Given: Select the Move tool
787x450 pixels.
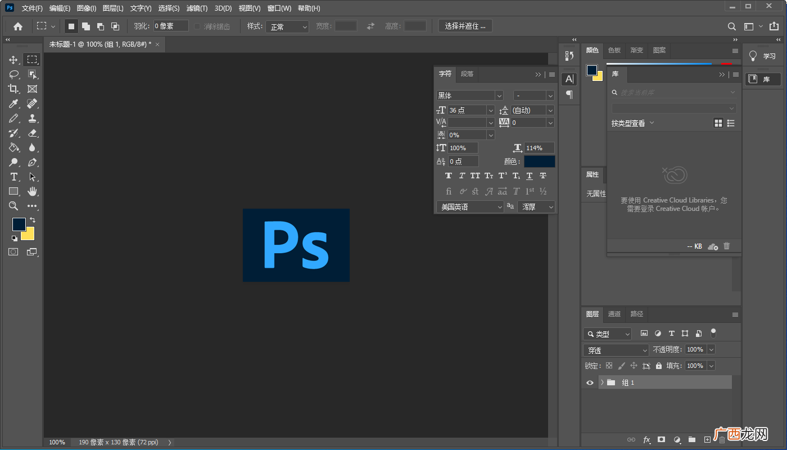Looking at the screenshot, I should tap(13, 60).
